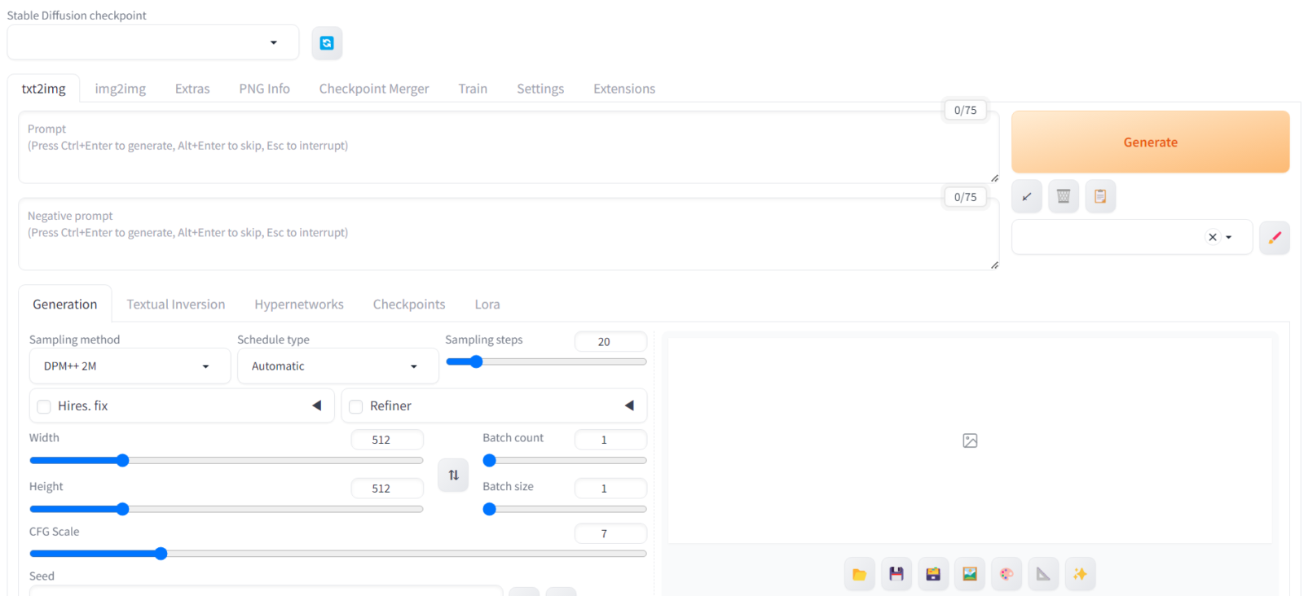Open the Settings tab
This screenshot has height=596, width=1304.
tap(540, 89)
